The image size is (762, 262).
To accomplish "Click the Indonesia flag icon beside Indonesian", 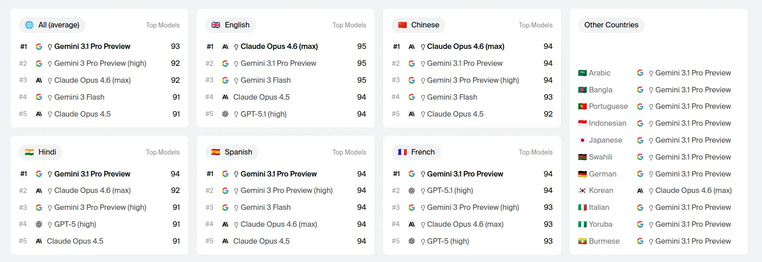I will click(x=582, y=123).
